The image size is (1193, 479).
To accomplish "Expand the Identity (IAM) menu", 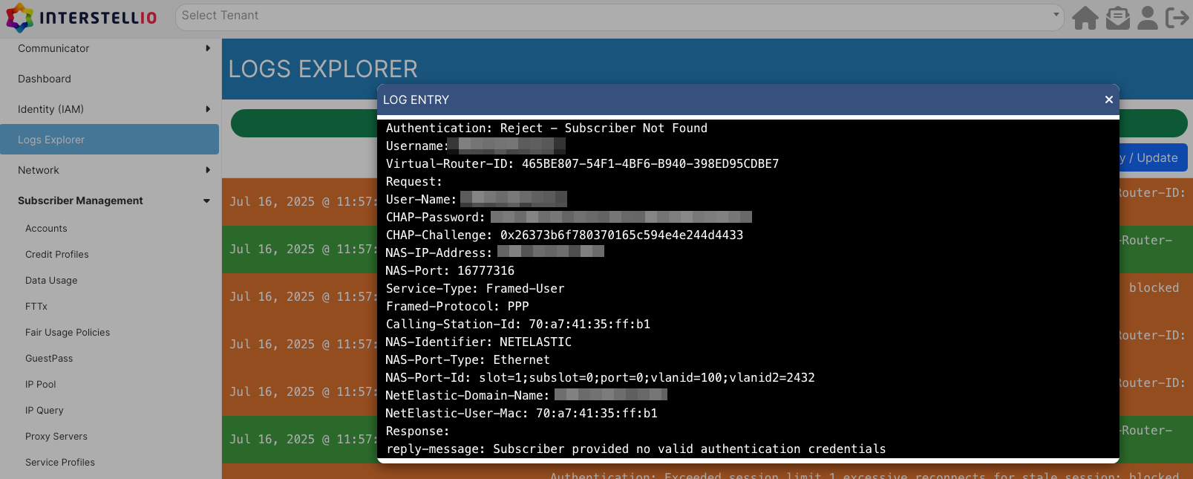I will pos(110,109).
